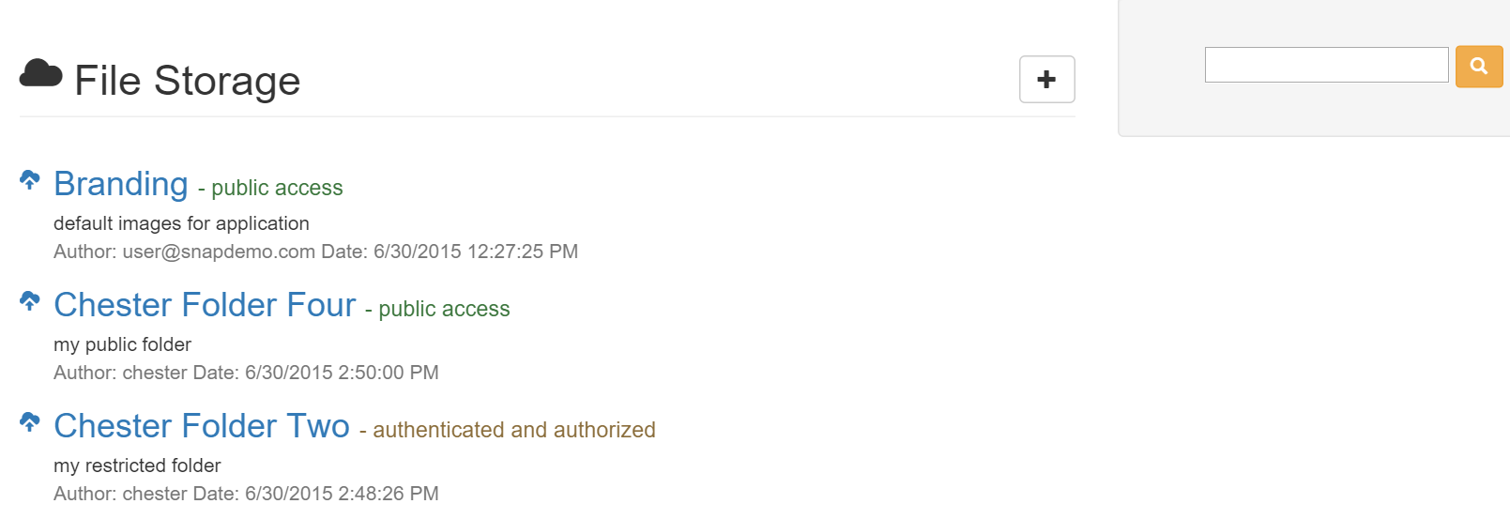Open the Chester Folder Four link
This screenshot has width=1510, height=519.
click(205, 305)
